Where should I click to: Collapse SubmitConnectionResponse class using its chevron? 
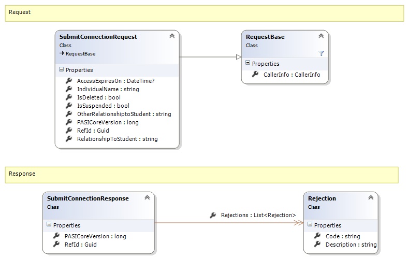[x=147, y=198]
